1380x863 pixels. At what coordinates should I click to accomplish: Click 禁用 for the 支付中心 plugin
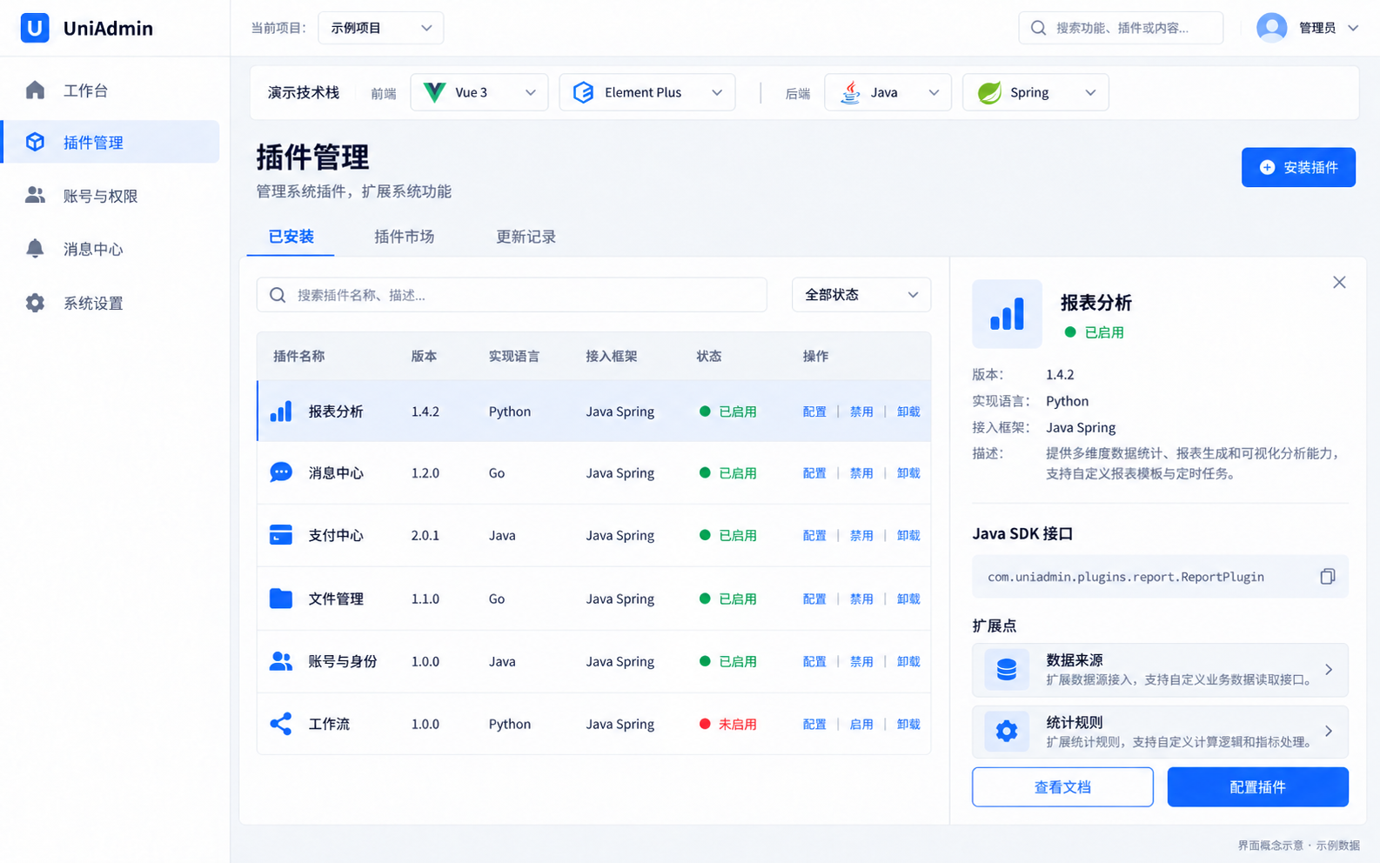pyautogui.click(x=861, y=535)
